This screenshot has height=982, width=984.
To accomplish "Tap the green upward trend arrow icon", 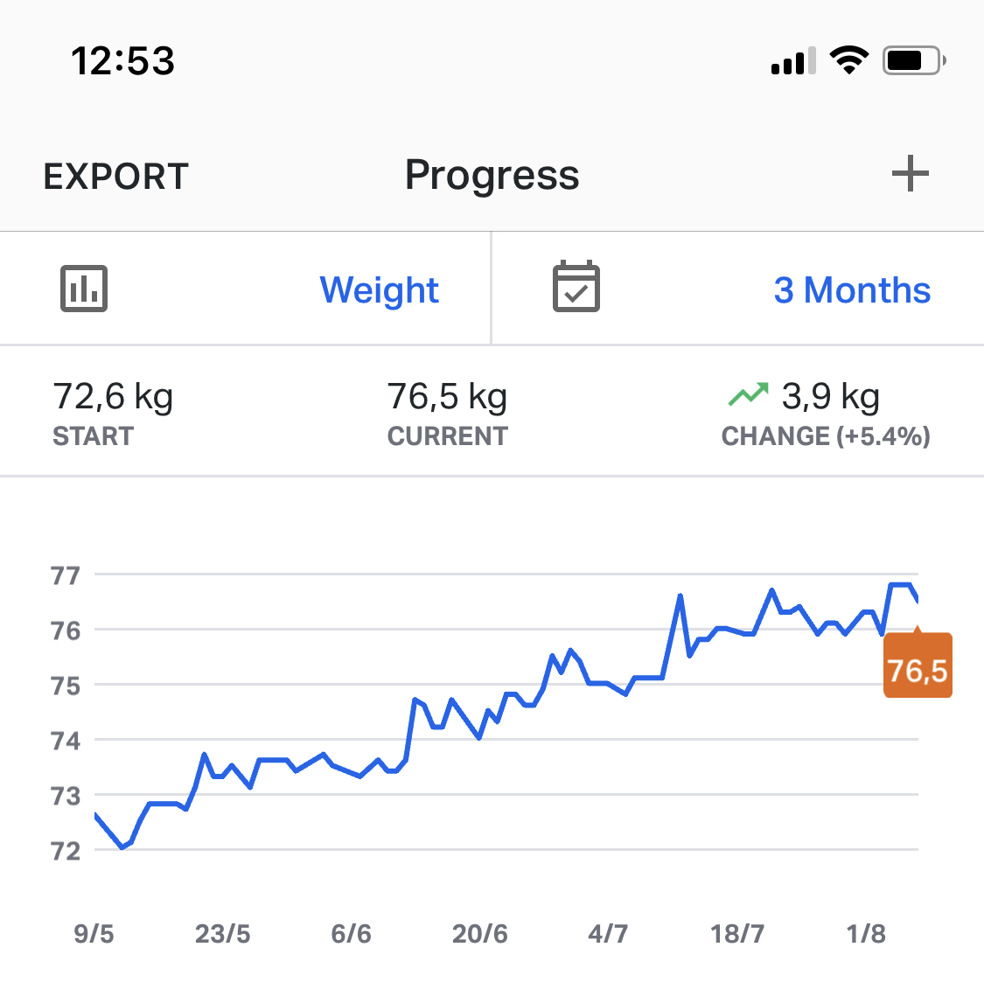I will click(x=748, y=394).
